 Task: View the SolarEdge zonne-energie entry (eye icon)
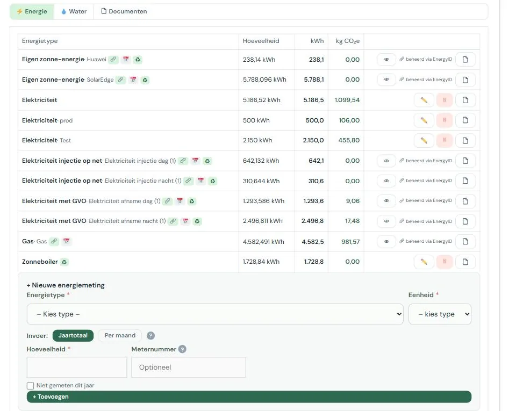point(386,80)
